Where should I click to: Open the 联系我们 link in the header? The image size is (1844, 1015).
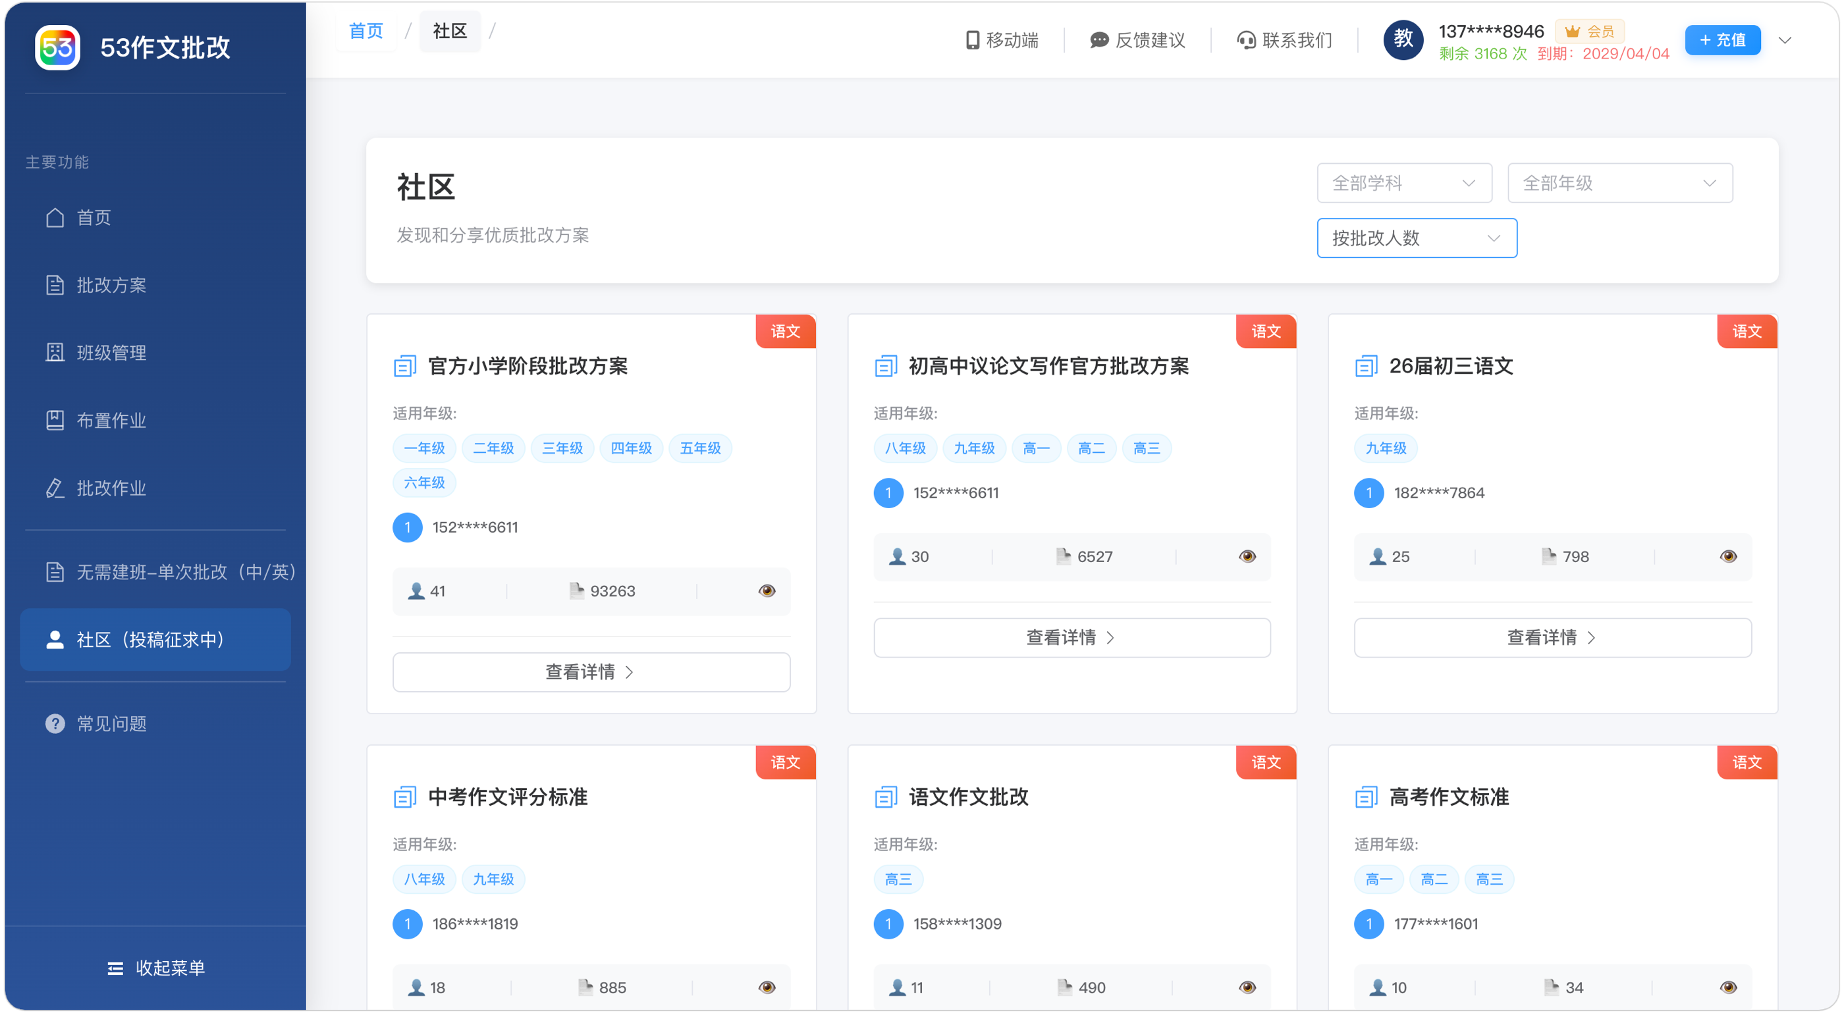pos(1285,40)
